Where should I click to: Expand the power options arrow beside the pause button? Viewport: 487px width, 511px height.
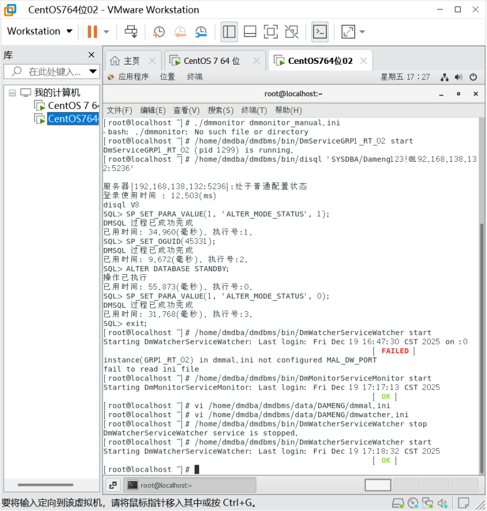click(106, 32)
